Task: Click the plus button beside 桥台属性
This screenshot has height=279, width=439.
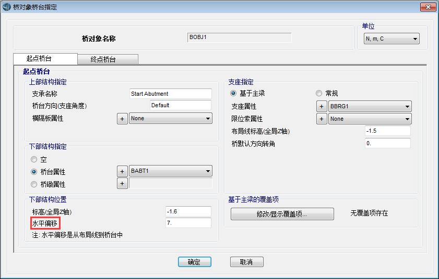Action: (x=122, y=171)
